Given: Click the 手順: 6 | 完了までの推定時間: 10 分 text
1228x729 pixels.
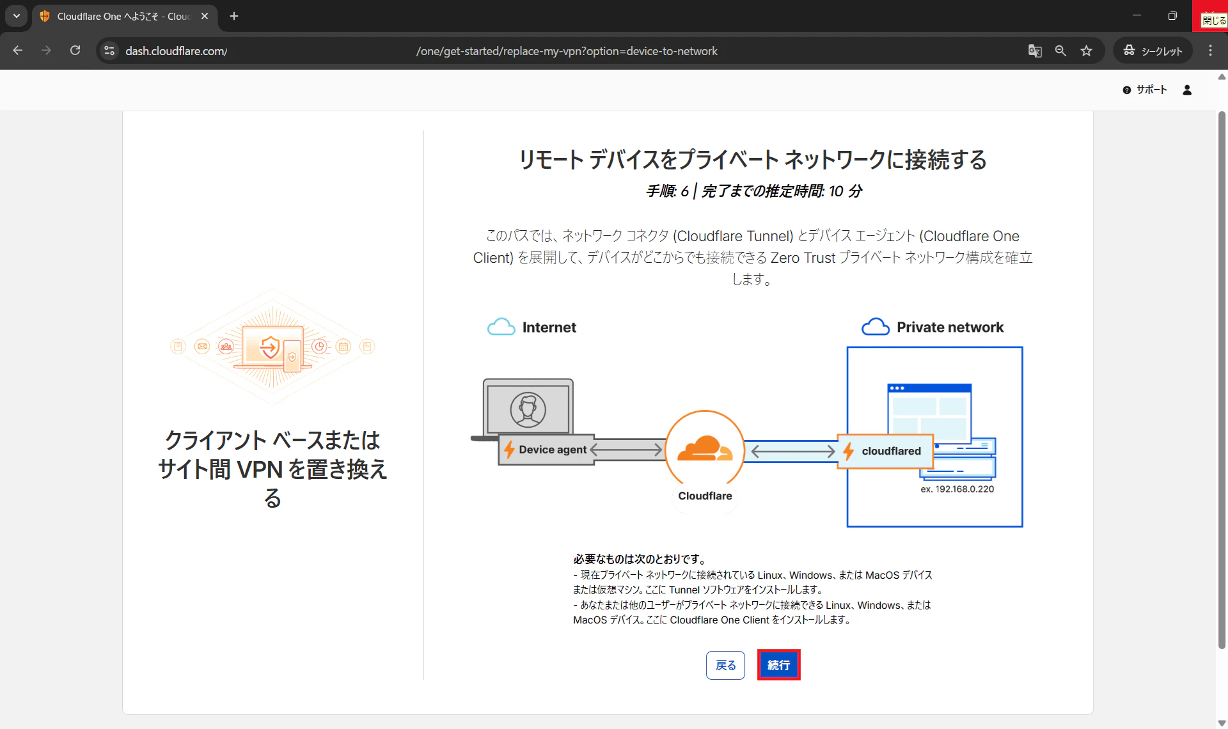Looking at the screenshot, I should click(x=753, y=191).
